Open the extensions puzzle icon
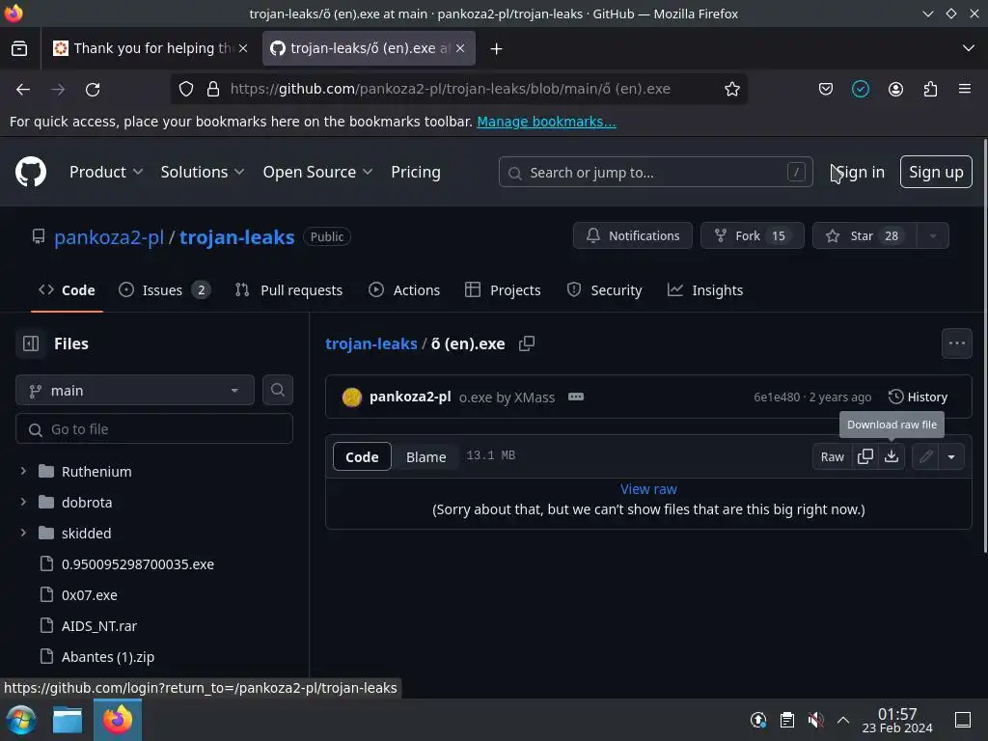988x741 pixels. tap(930, 89)
